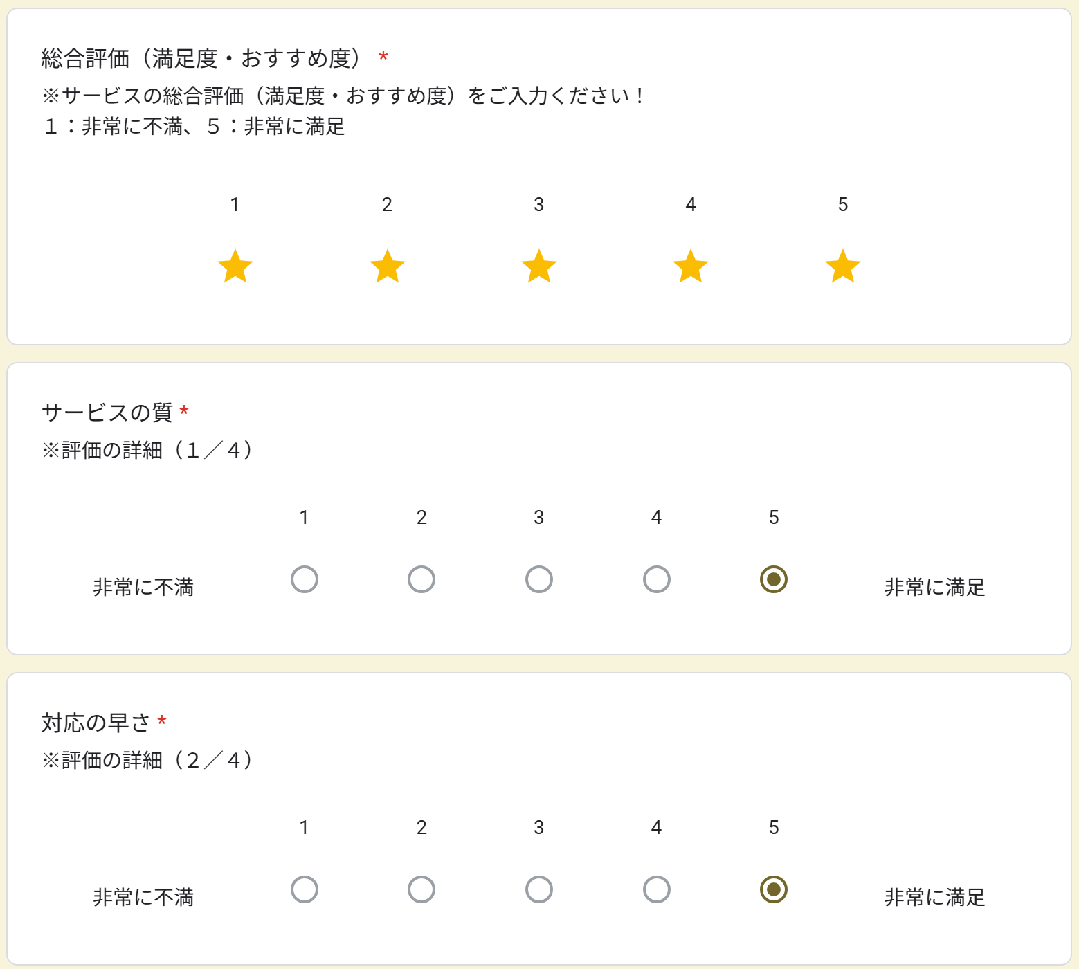Image resolution: width=1079 pixels, height=969 pixels.
Task: Click the サービスの質 question heading
Action: pos(107,413)
